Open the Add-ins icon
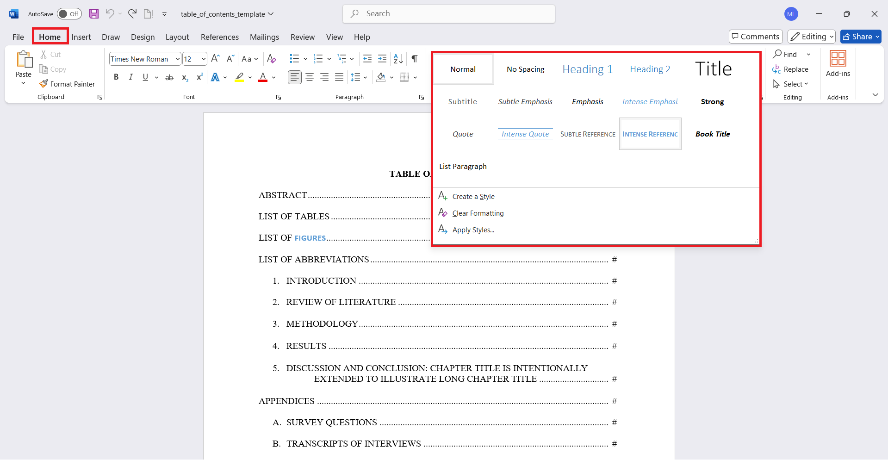 pyautogui.click(x=838, y=59)
